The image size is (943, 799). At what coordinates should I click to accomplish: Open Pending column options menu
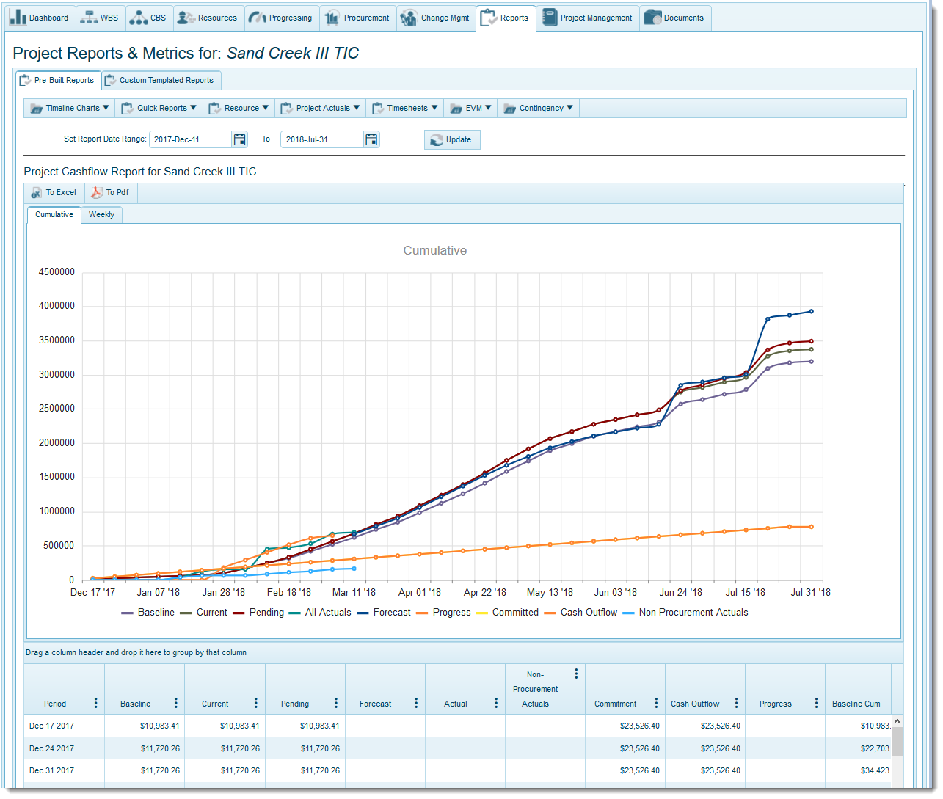click(x=335, y=703)
